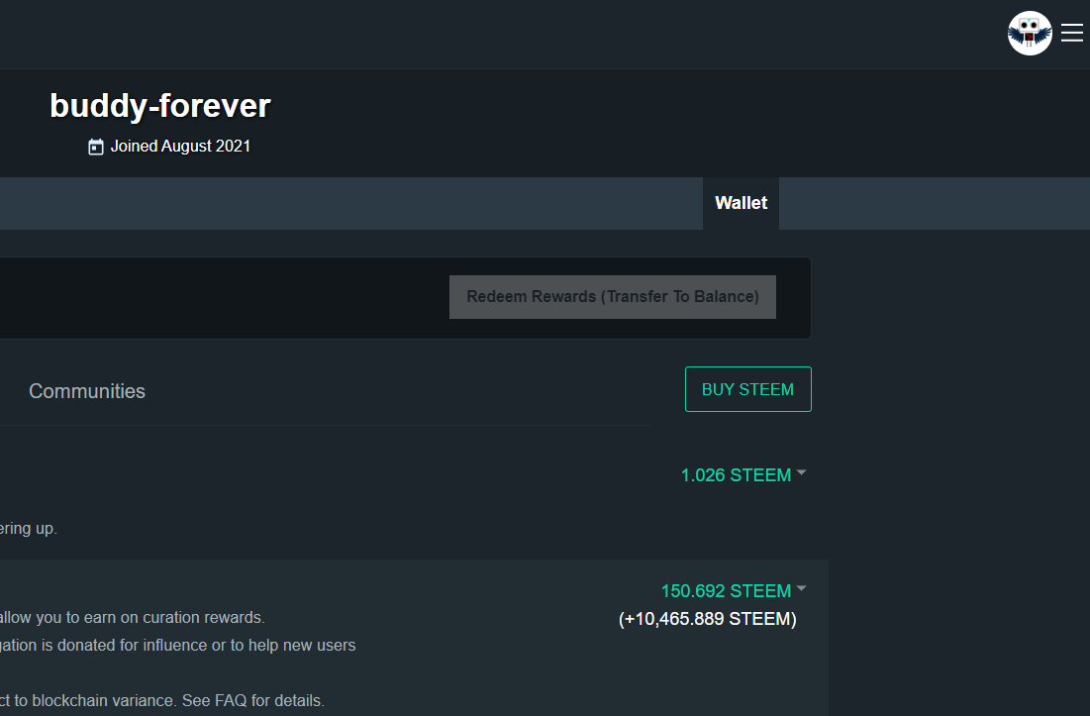Image resolution: width=1090 pixels, height=716 pixels.
Task: Click the (+10,465.889 STEEM) delegated amount
Action: click(708, 619)
